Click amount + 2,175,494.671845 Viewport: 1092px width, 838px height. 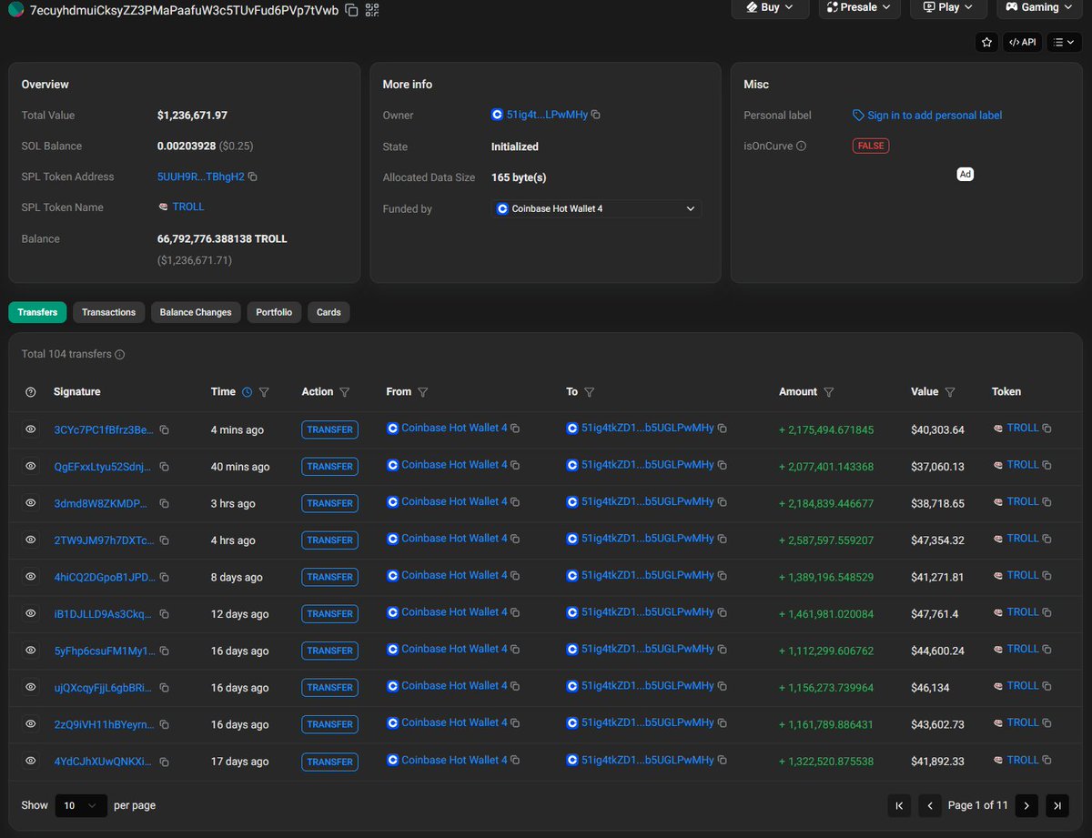click(826, 429)
